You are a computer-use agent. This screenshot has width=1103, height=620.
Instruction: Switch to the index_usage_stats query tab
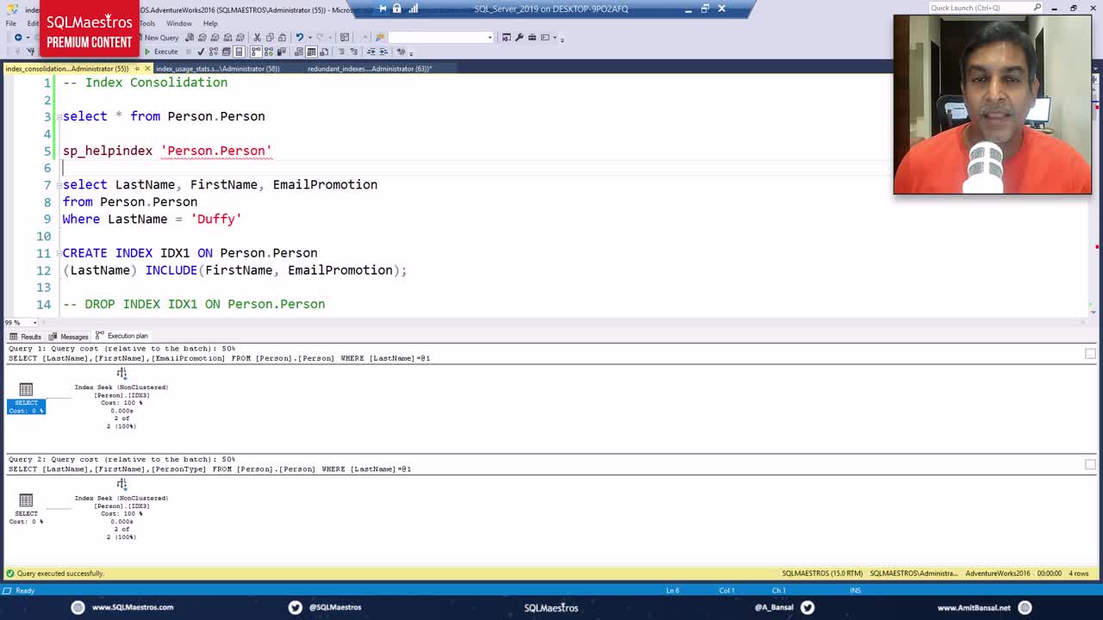[217, 69]
